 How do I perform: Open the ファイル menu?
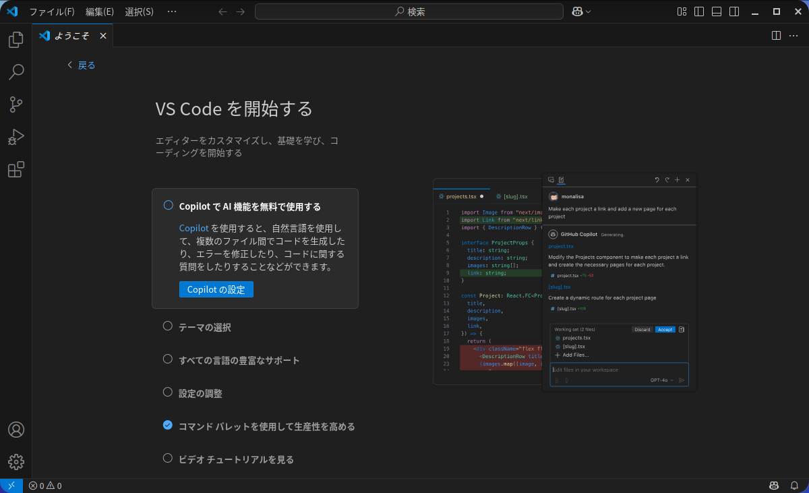(x=53, y=11)
